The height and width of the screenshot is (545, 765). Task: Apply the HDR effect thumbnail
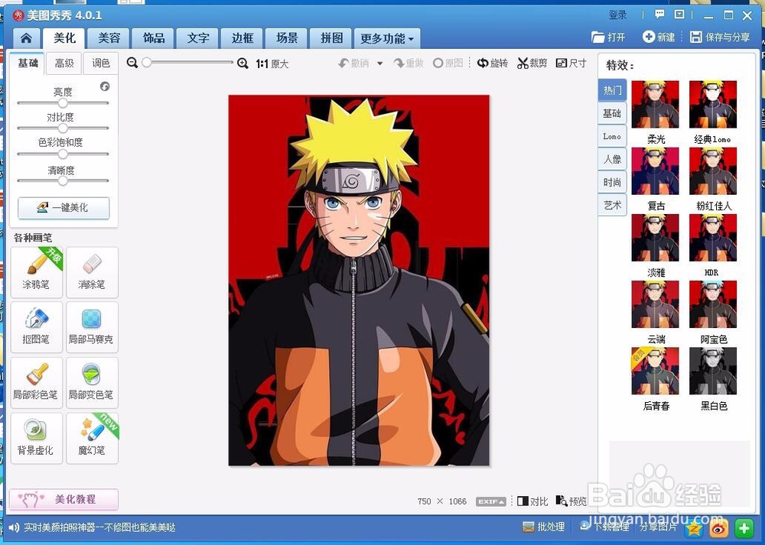pos(713,238)
